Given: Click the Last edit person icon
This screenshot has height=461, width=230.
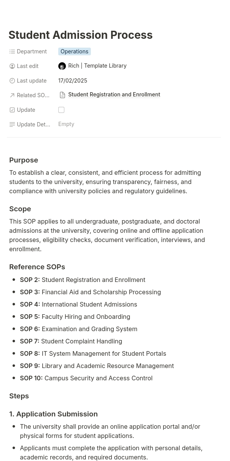Looking at the screenshot, I should [x=12, y=66].
